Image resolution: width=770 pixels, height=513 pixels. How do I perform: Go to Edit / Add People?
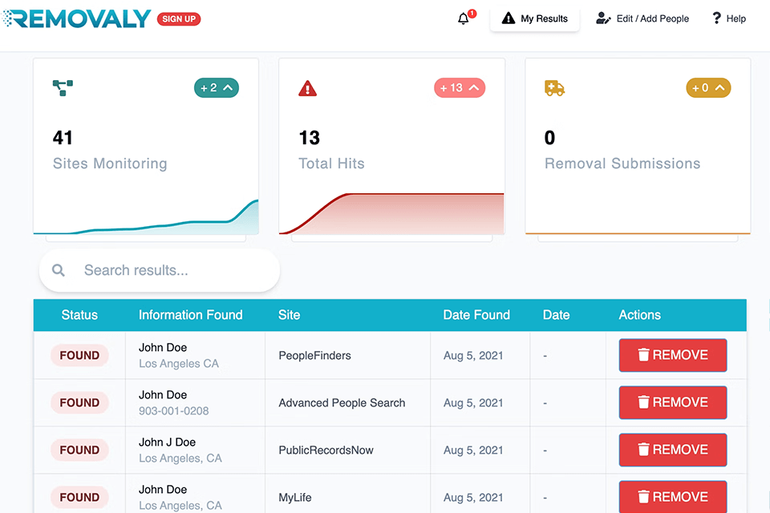[x=642, y=18]
